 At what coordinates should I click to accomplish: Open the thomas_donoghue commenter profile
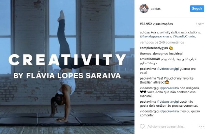click(x=154, y=54)
